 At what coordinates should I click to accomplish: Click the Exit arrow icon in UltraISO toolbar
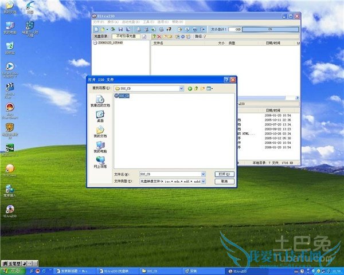click(x=202, y=29)
